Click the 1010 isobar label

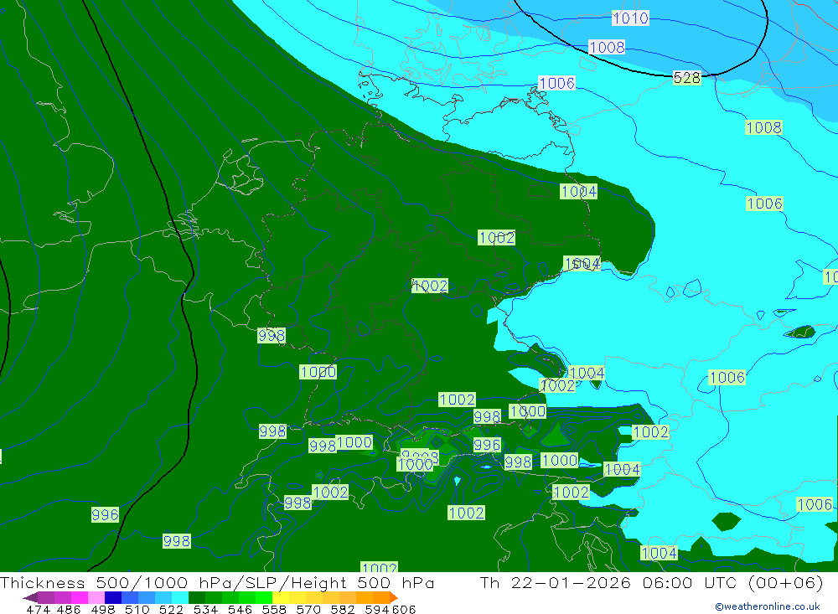[630, 18]
